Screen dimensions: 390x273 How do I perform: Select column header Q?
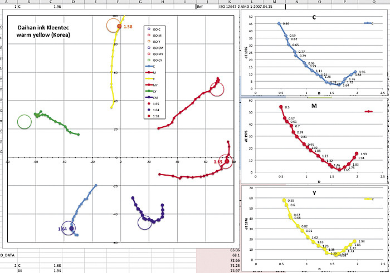(x=372, y=2)
